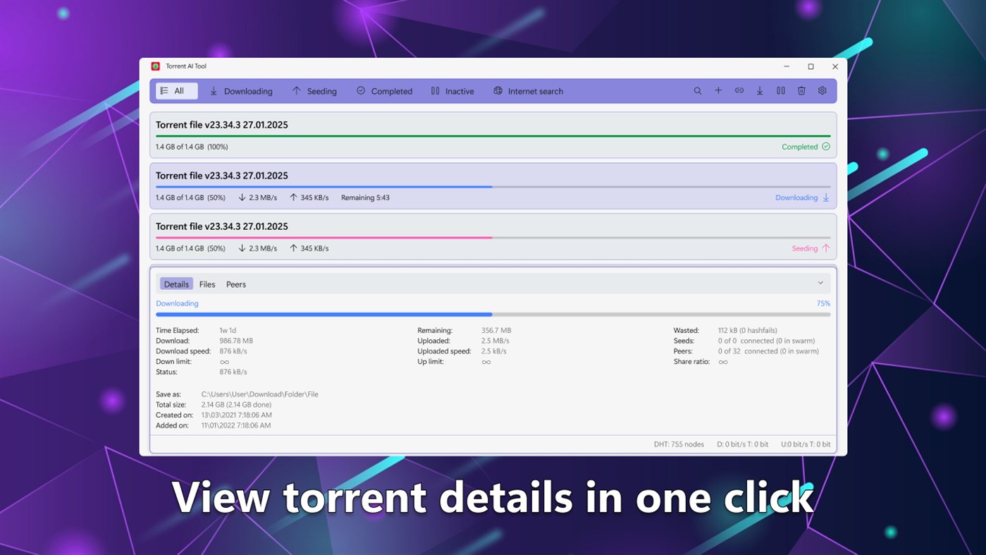Viewport: 986px width, 555px height.
Task: Click the Torrent AI Tool app logo
Action: pos(155,66)
